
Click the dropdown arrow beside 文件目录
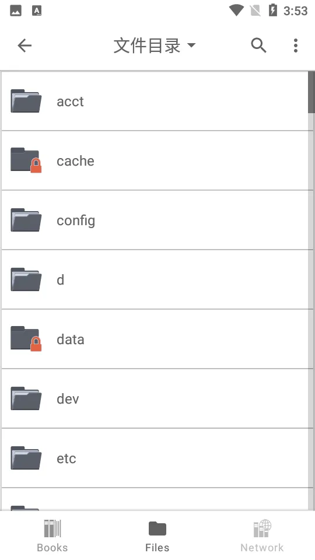(191, 45)
